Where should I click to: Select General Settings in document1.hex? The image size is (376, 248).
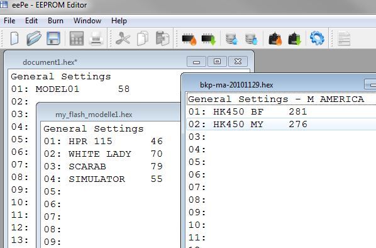point(61,77)
